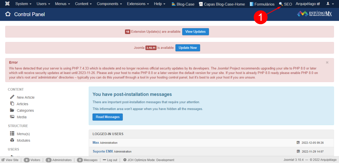Screen dimensions: 339x163
Task: Open the user account dropdown
Action: pos(330,4)
